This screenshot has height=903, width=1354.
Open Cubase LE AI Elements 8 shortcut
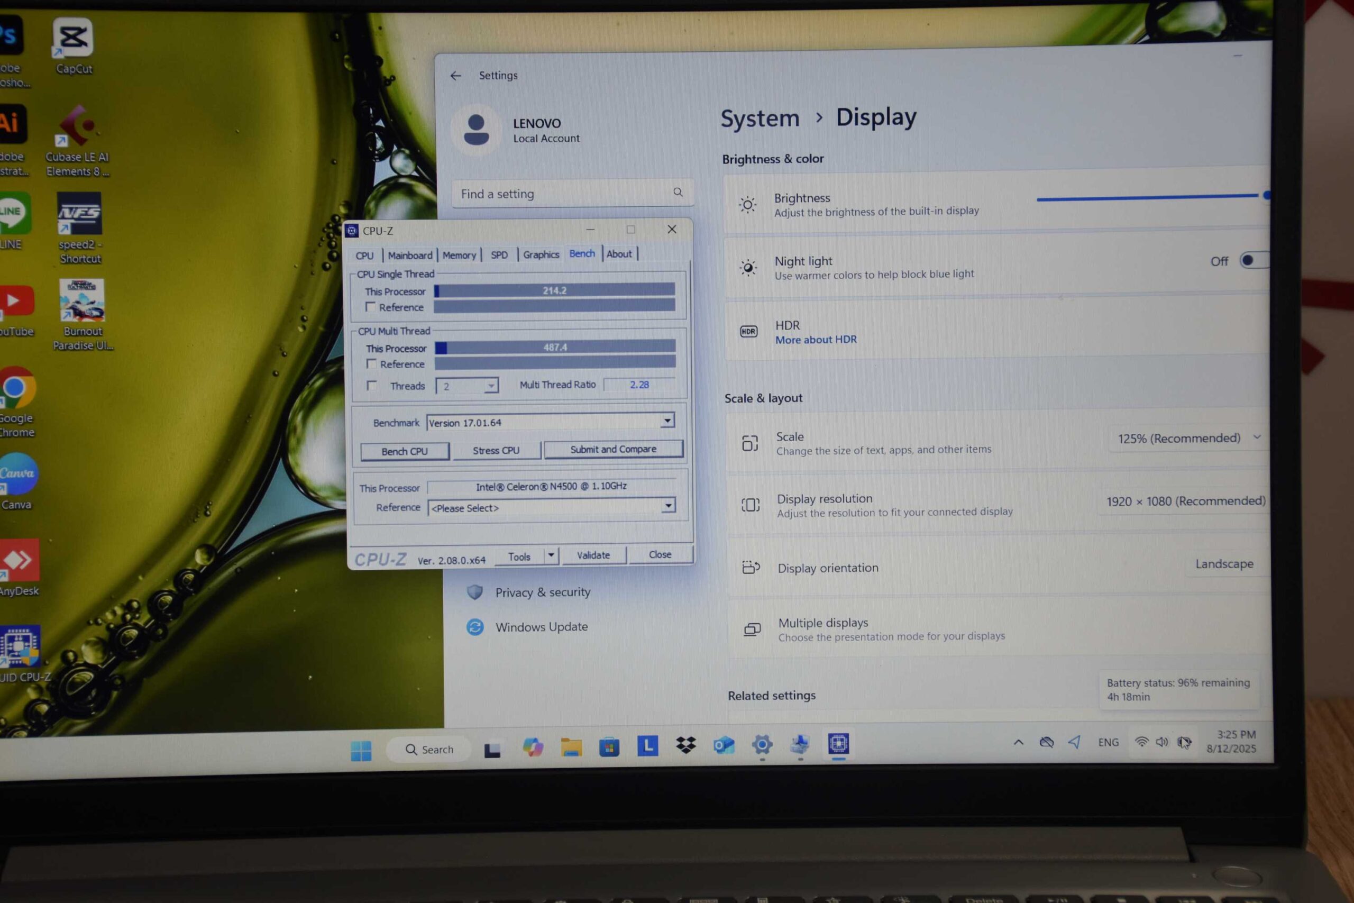click(78, 141)
